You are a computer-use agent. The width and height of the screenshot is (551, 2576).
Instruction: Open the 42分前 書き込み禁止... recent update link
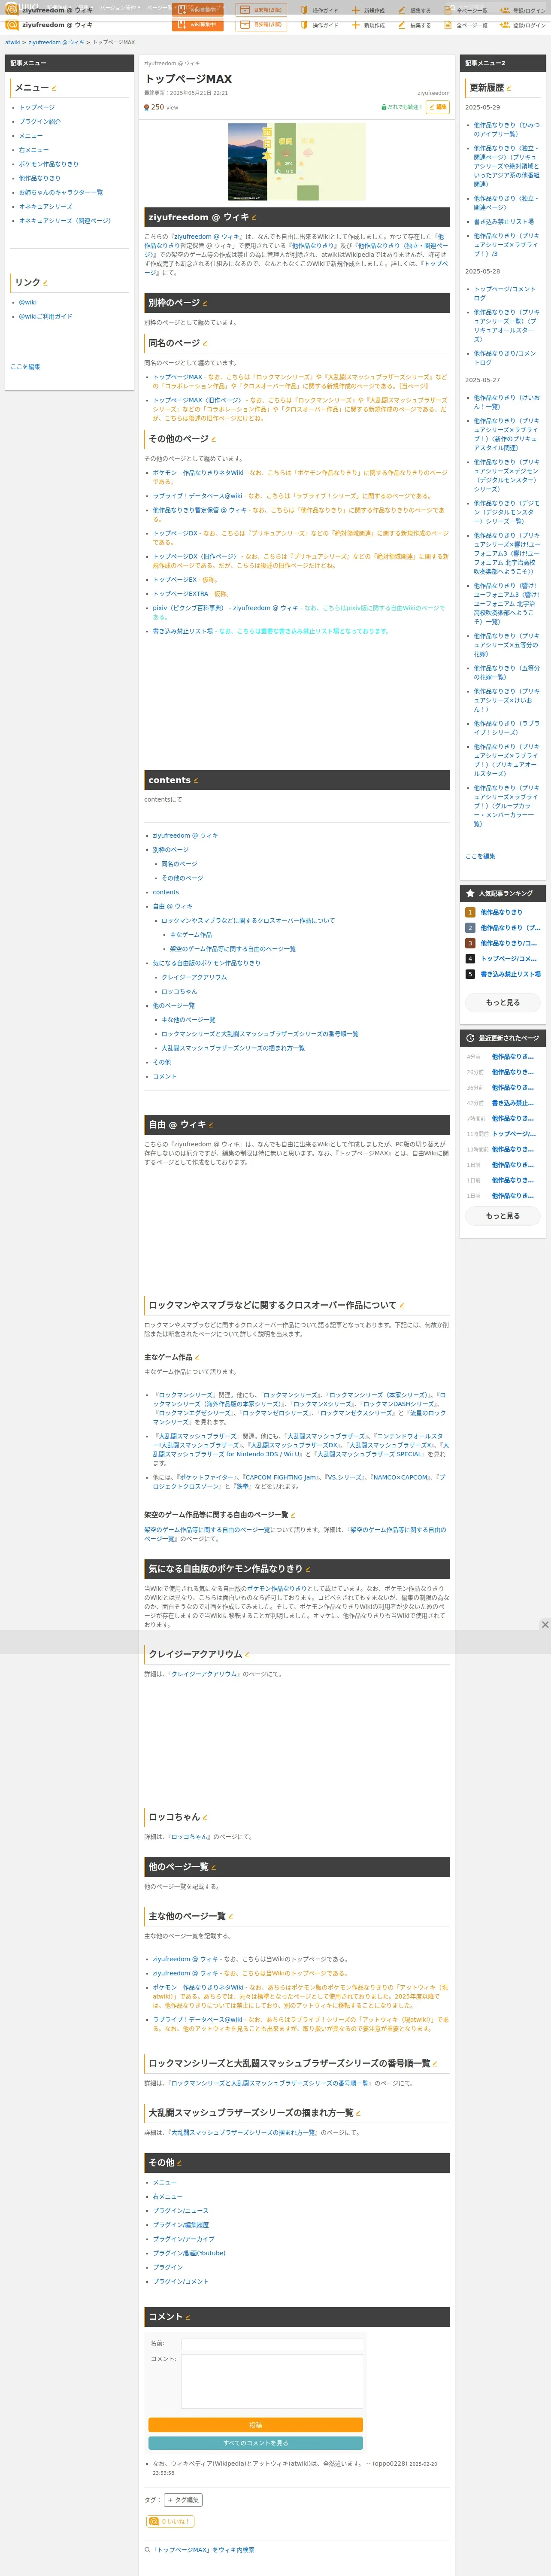click(513, 1103)
